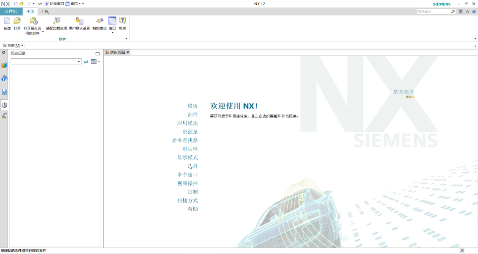Open the colored books library sidebar tab
The image size is (478, 254).
(x=4, y=65)
